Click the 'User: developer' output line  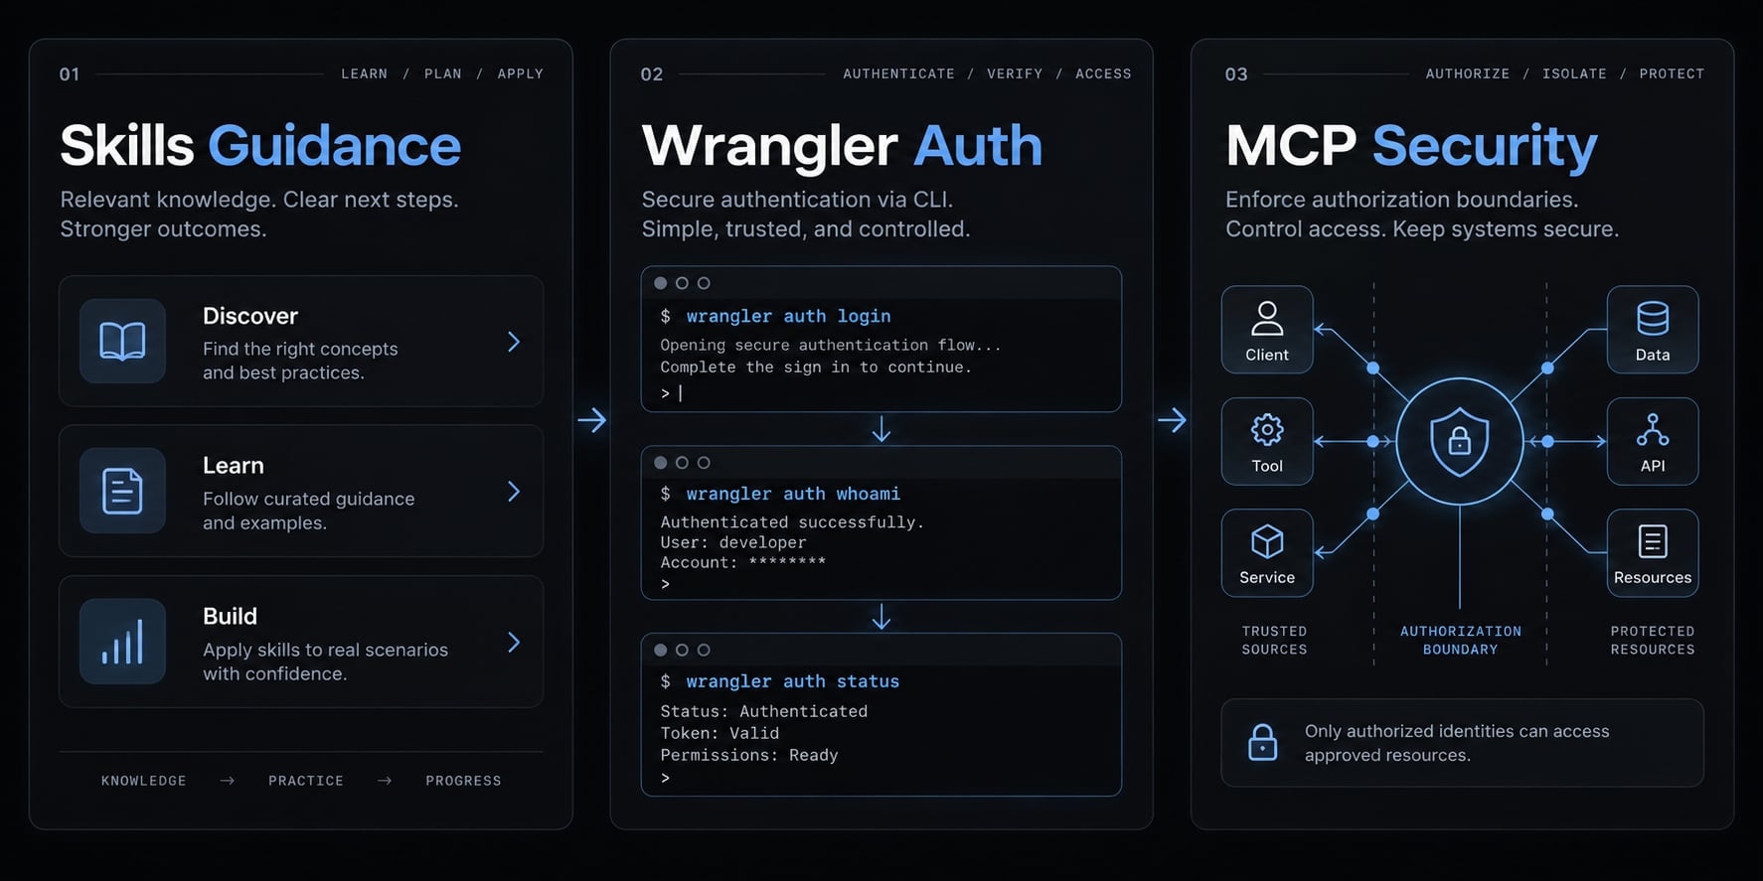pyautogui.click(x=733, y=542)
